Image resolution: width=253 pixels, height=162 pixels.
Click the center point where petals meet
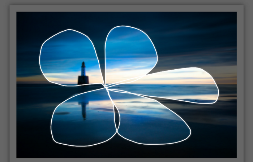point(106,87)
